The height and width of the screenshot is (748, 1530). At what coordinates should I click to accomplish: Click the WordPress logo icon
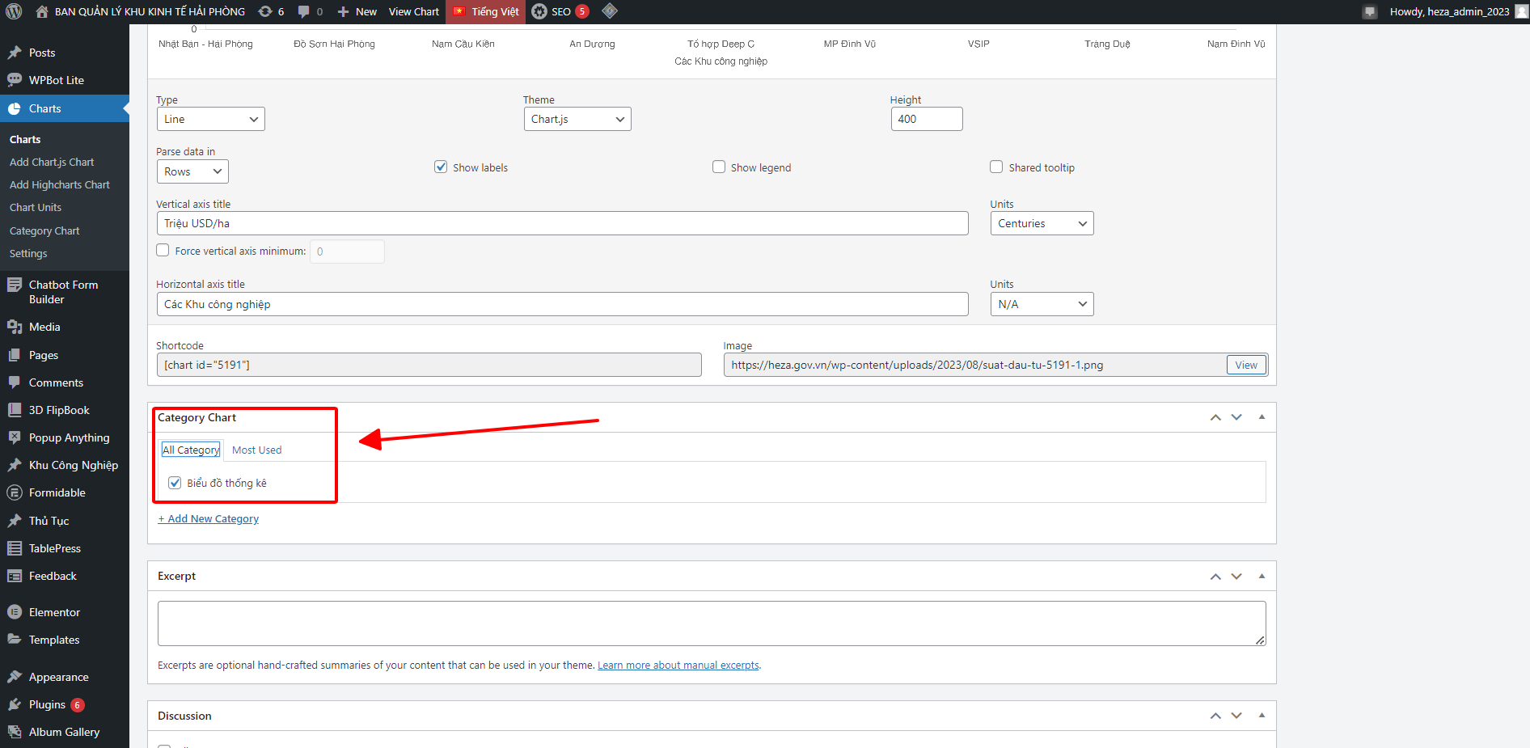coord(14,12)
